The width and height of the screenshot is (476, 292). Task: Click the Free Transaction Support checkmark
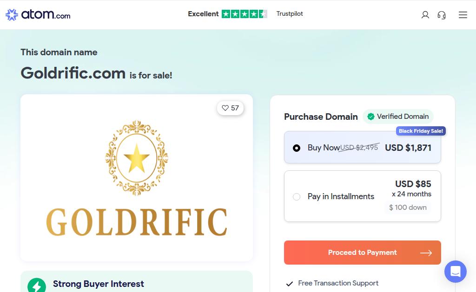pos(290,284)
